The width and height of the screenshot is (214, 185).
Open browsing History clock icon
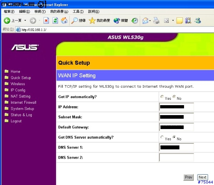coord(135,21)
